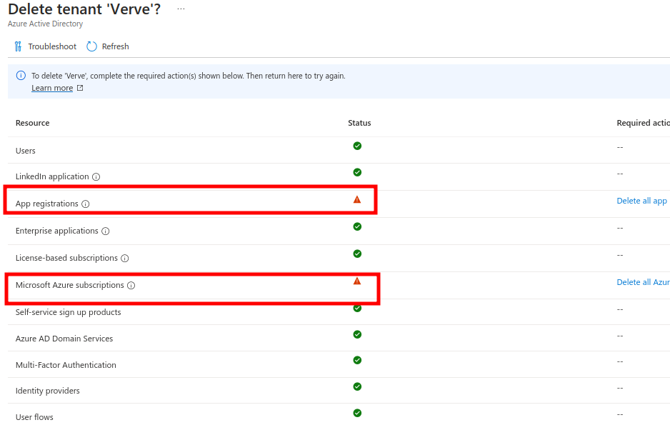Select the Microsoft Azure subscriptions row text
Screen dimensions: 670x425
[x=70, y=285]
